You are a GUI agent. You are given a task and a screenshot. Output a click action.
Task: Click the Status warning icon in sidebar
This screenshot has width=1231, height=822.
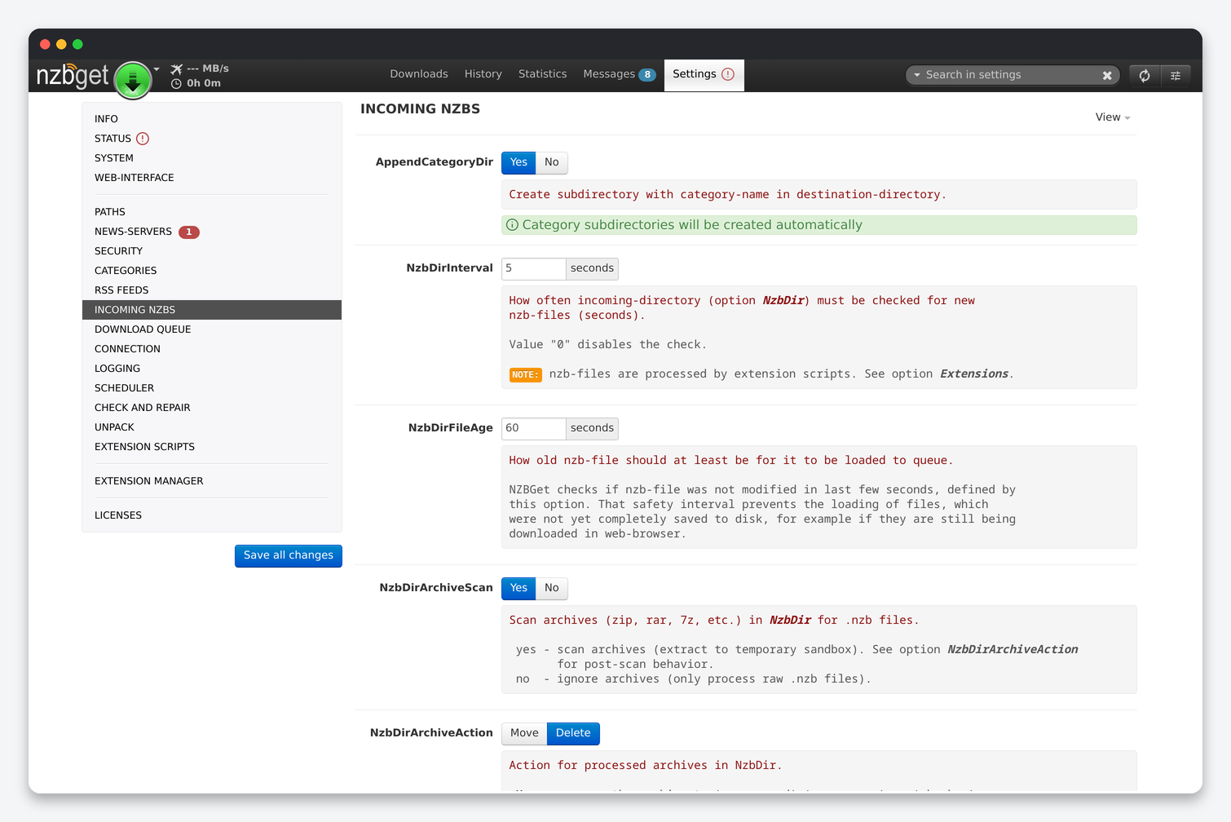click(143, 139)
